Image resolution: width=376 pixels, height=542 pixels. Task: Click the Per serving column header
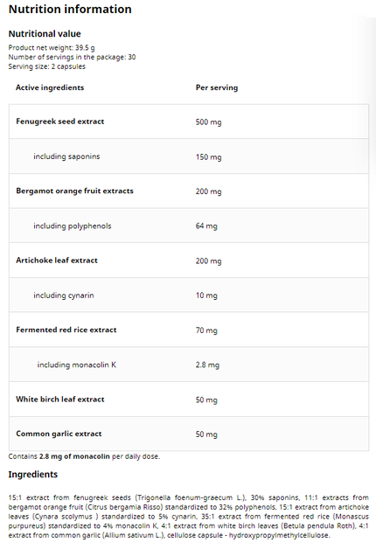click(x=217, y=87)
